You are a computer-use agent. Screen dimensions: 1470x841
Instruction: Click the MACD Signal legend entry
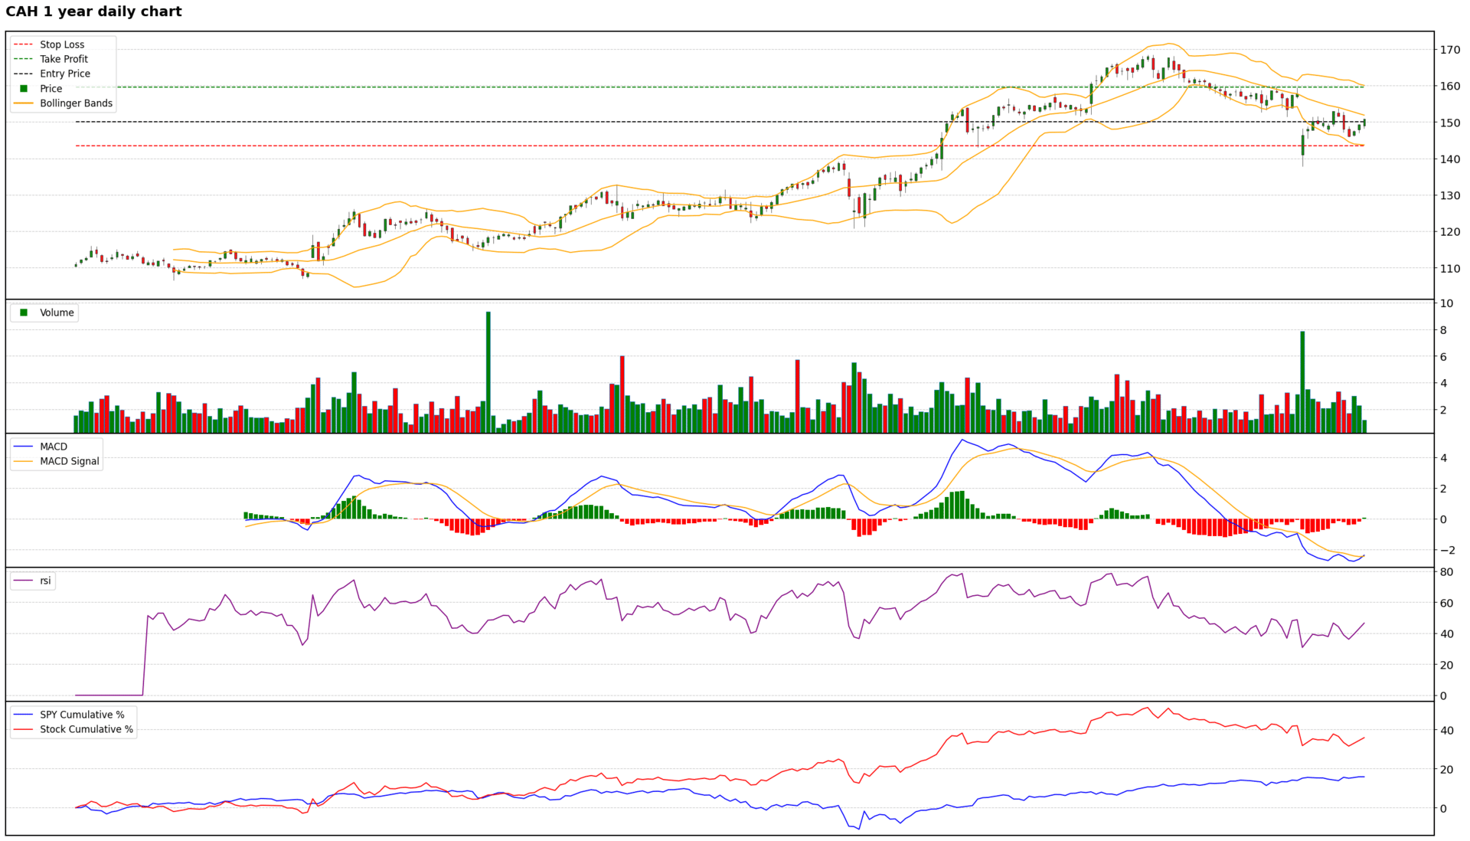(x=69, y=461)
